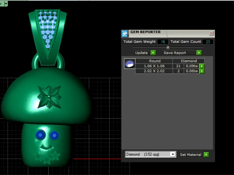Open the dropdown arrow in the top-left toolbar

[x=6, y=3]
